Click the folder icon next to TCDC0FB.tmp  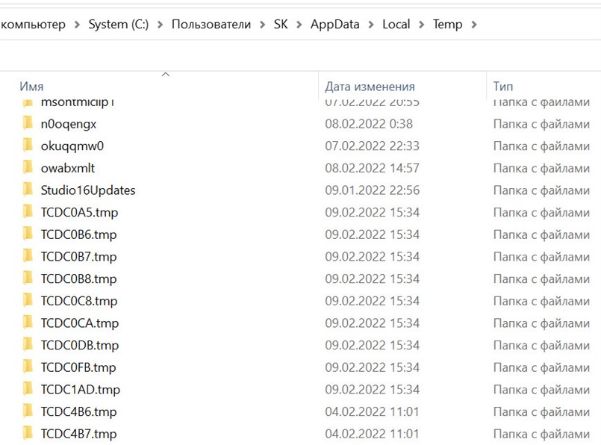tap(28, 367)
